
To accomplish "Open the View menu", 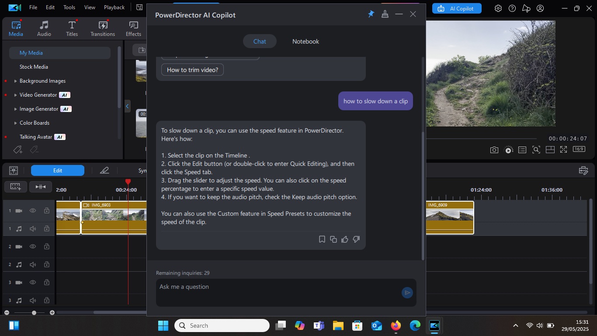I will [x=90, y=7].
